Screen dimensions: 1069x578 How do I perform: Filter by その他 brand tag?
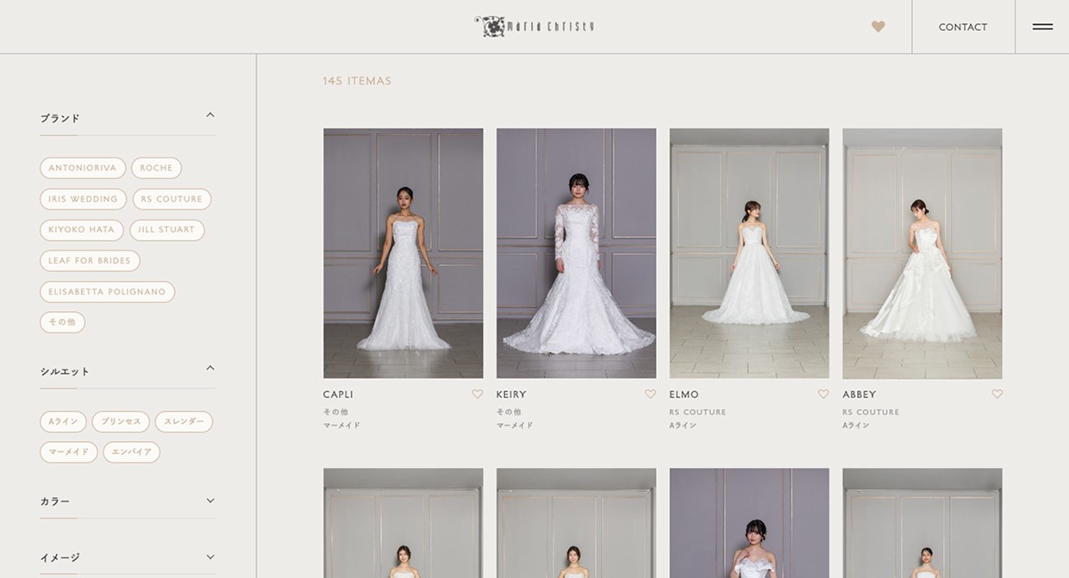coord(62,322)
